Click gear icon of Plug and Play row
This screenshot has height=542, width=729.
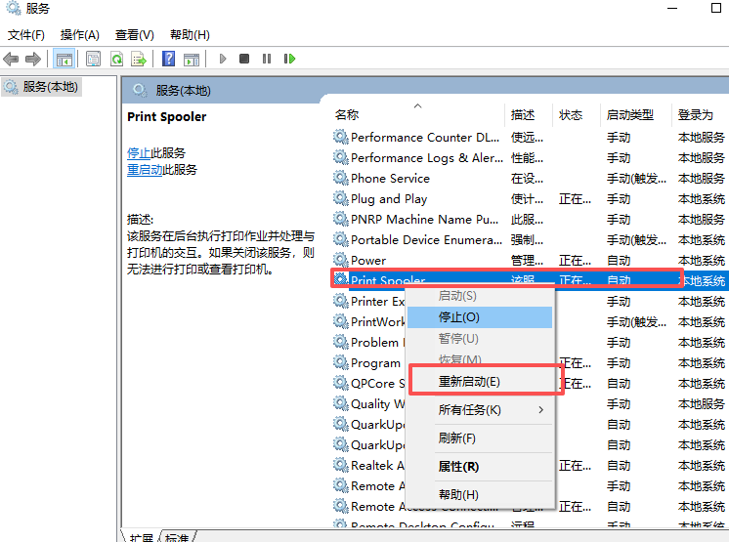tap(341, 198)
